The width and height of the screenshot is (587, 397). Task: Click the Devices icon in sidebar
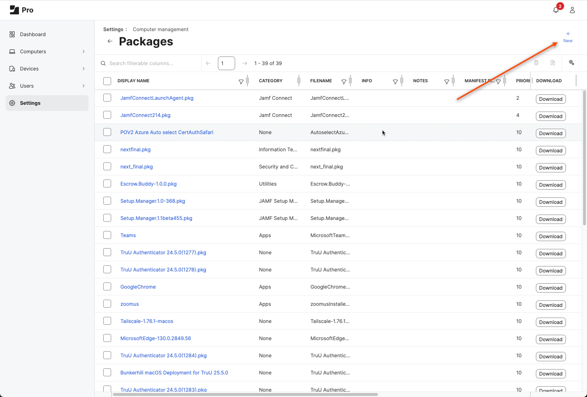coord(12,69)
